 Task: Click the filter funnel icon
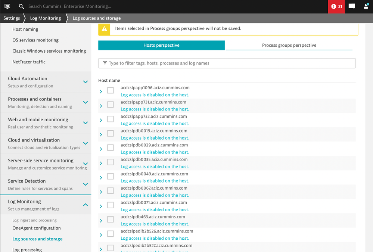105,63
